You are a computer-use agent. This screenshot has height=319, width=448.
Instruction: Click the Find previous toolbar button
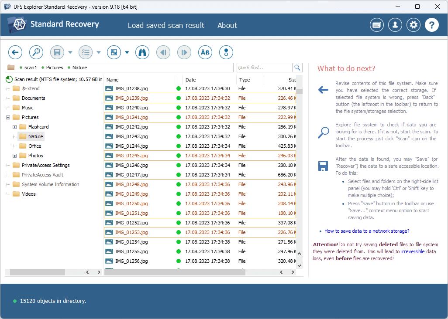[x=163, y=52]
